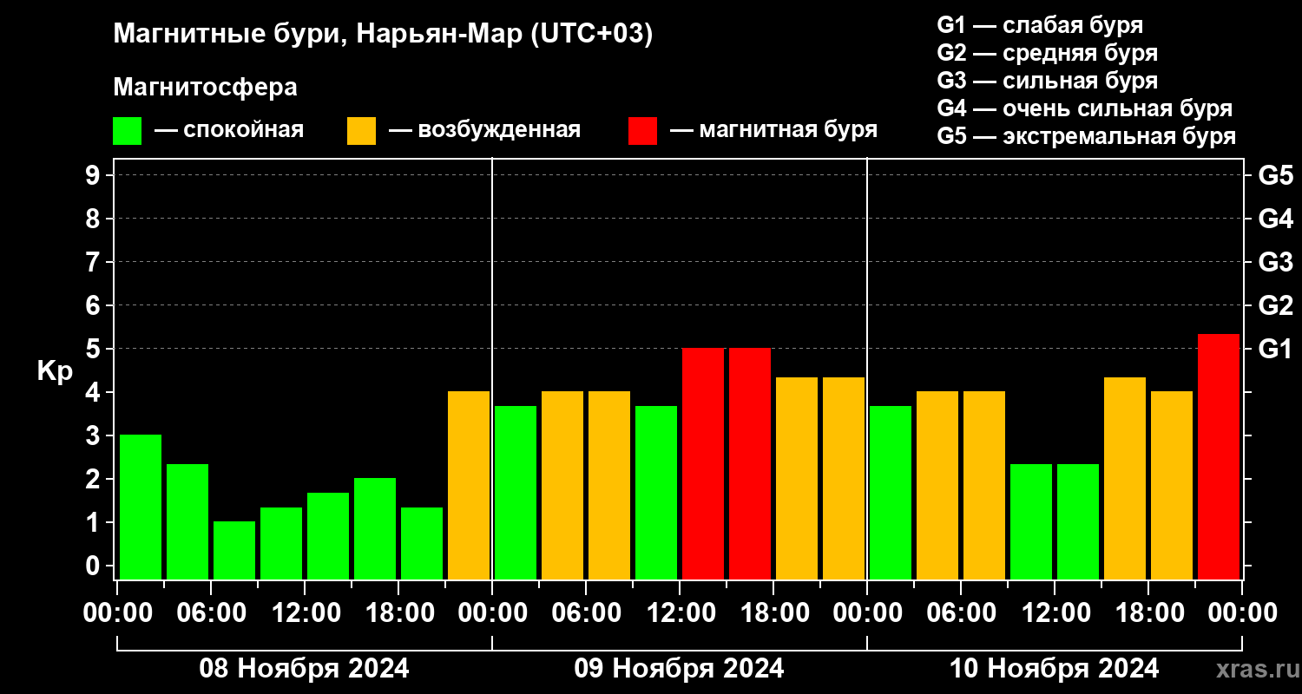The image size is (1302, 694).
Task: Click the red bar ending 18:00 on 09 Ноября
Action: 750,463
